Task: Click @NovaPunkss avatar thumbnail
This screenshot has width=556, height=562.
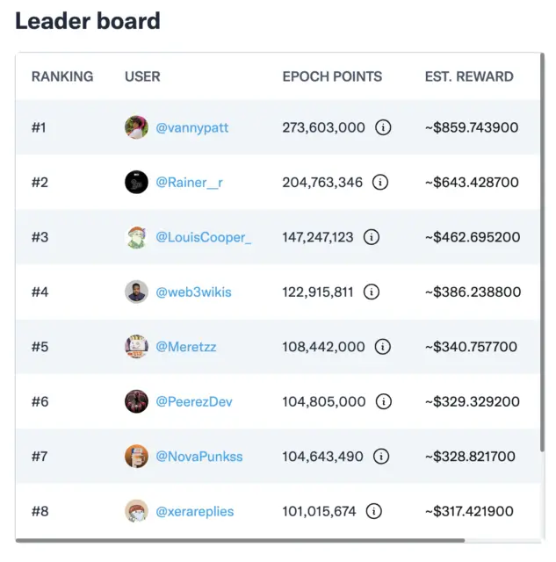Action: click(x=136, y=457)
